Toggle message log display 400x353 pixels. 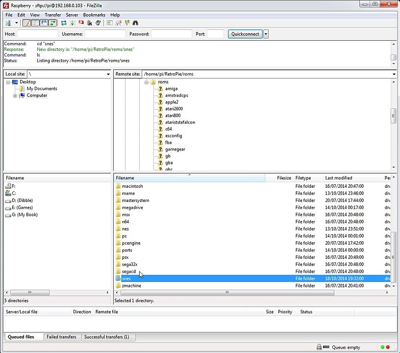tap(26, 23)
